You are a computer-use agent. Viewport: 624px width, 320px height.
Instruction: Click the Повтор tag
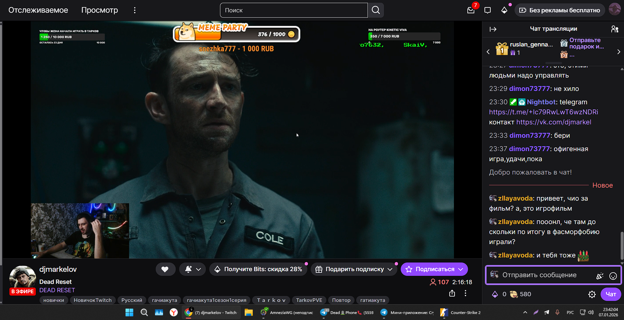click(x=341, y=300)
